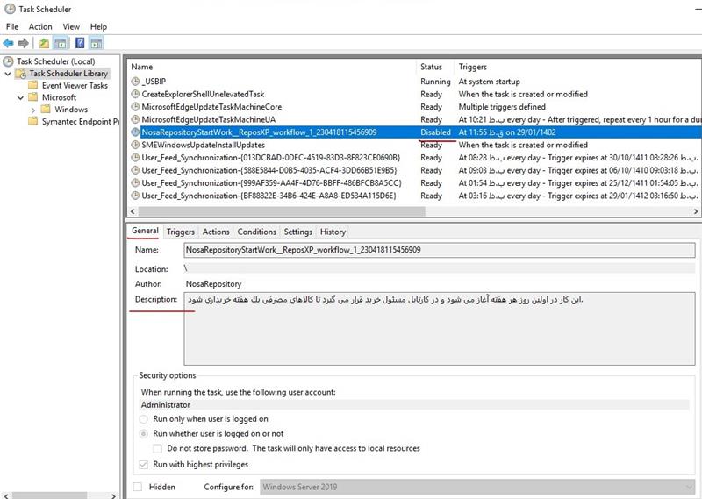Toggle 'Run with highest privileges' checkbox

[x=145, y=464]
